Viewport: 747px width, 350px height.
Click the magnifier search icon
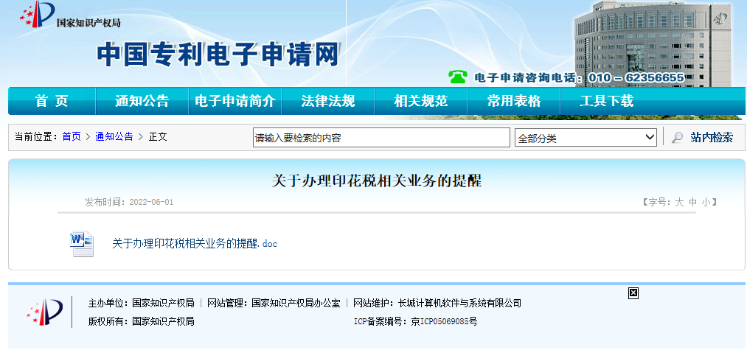click(x=677, y=138)
